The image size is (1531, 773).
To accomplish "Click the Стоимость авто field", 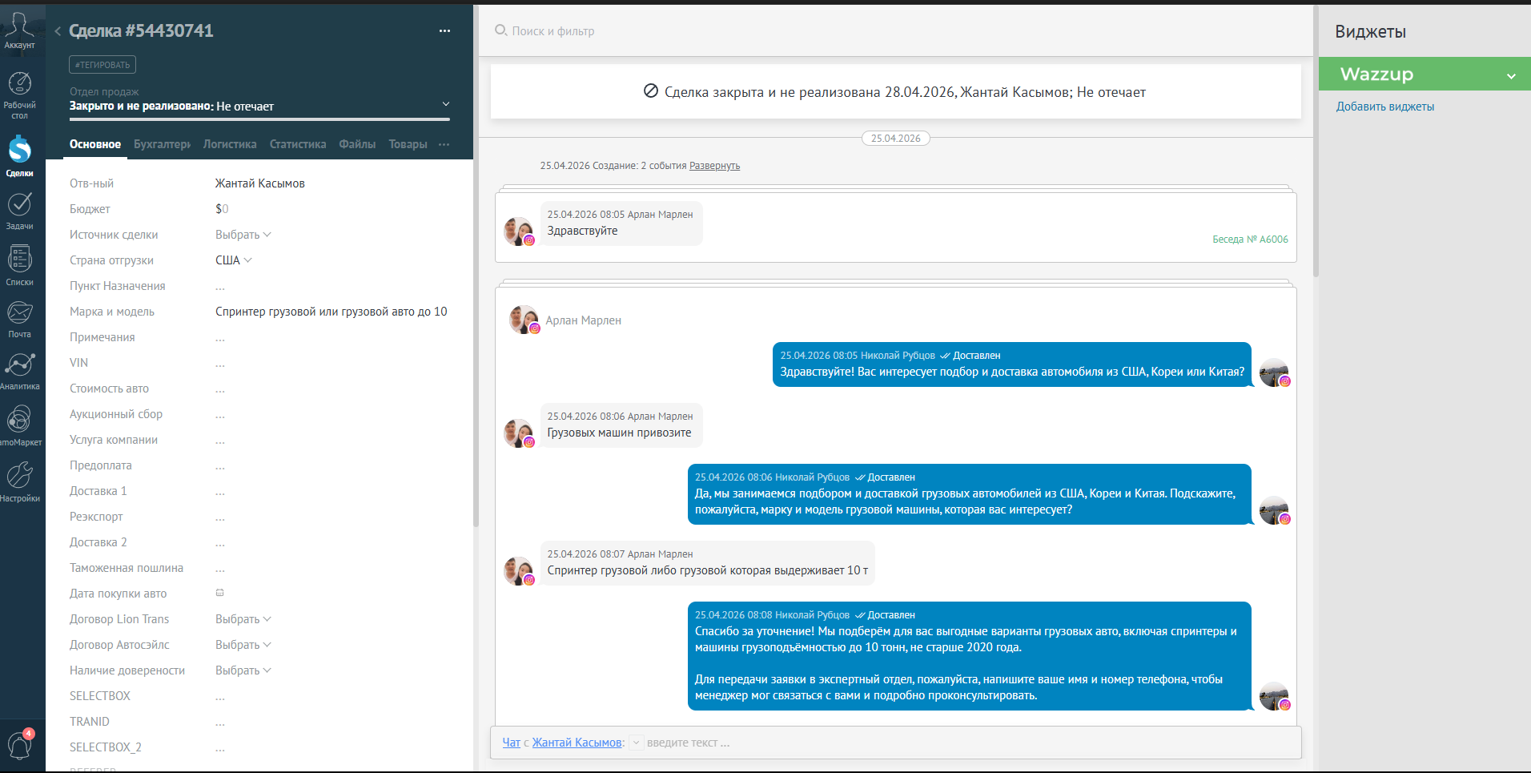I will click(220, 389).
